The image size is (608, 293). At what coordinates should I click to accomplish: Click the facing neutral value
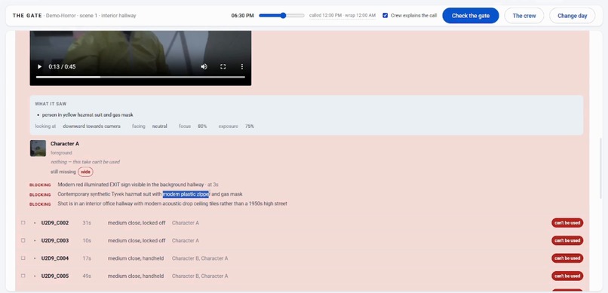pos(159,127)
